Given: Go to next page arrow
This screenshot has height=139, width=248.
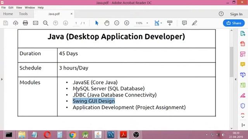Looking at the screenshot, I should point(65,23).
